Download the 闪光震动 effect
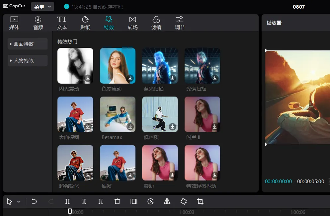This screenshot has width=330, height=216. pos(88,78)
